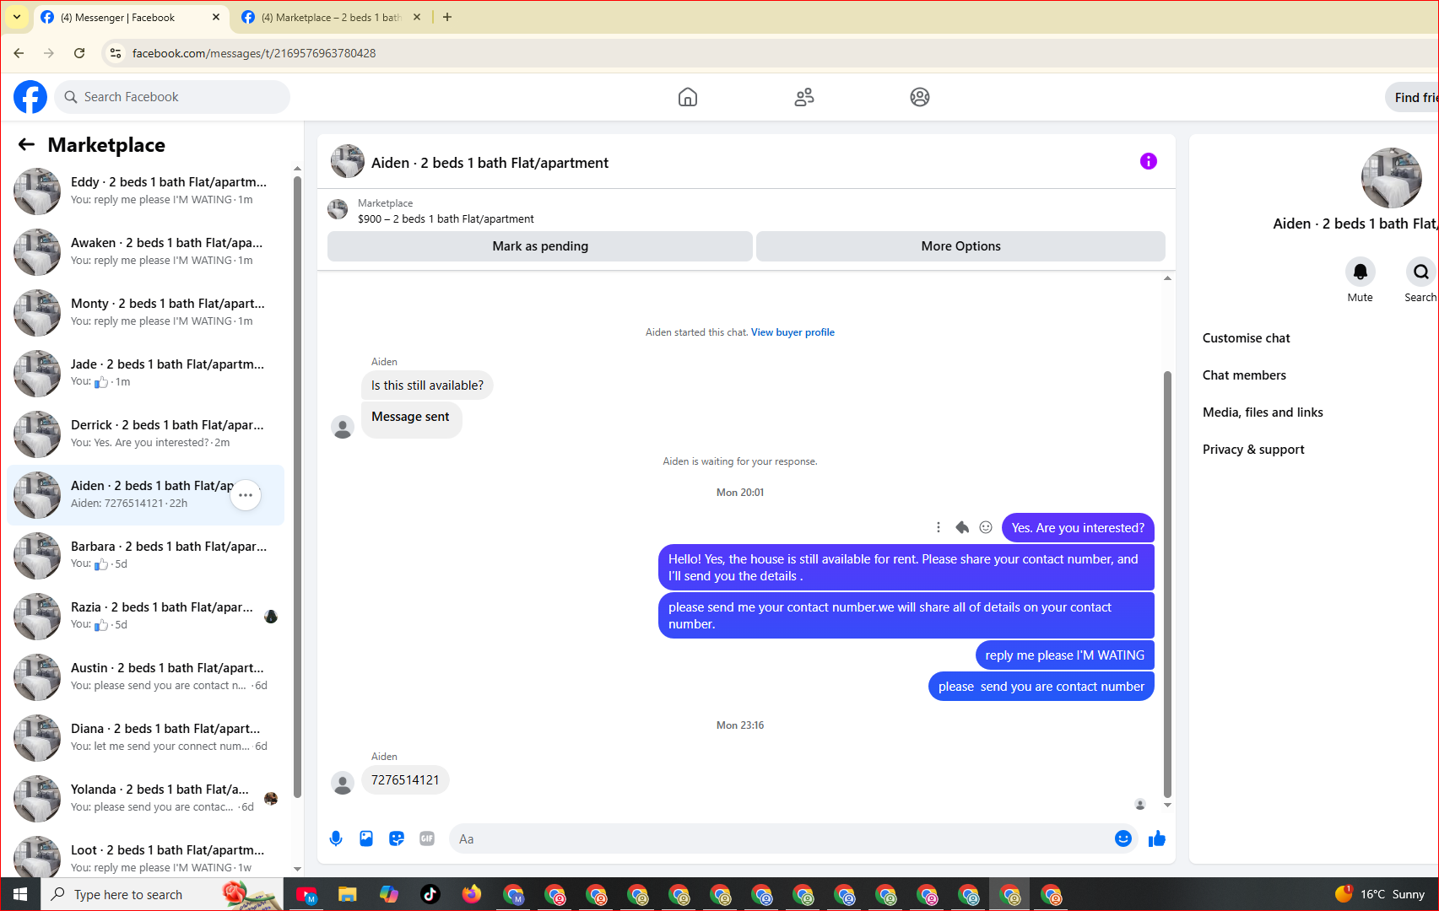Send a thumbs-up like

click(1157, 838)
